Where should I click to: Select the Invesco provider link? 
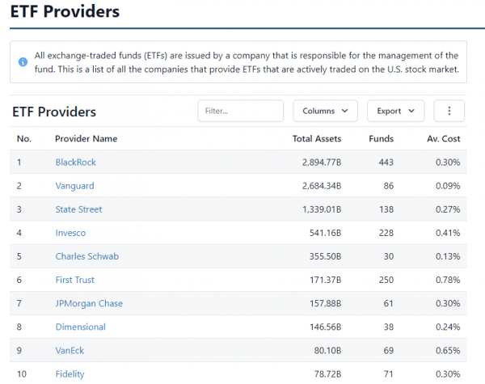tap(71, 233)
